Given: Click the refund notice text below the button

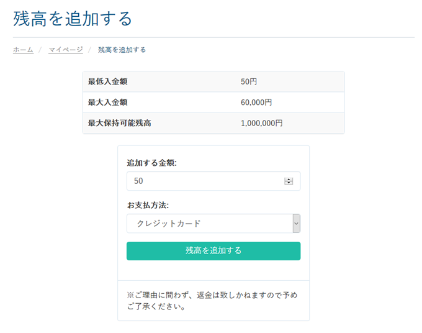Looking at the screenshot, I should pyautogui.click(x=212, y=300).
